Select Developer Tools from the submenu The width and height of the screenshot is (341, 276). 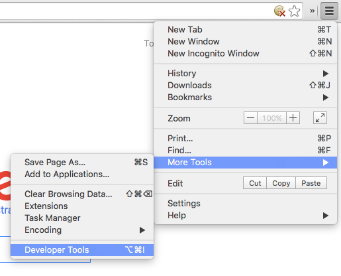coord(82,250)
